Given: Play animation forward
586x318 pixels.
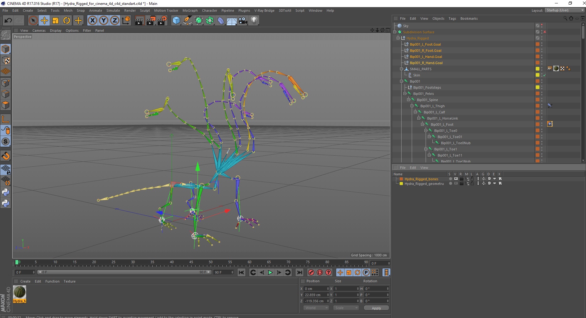Looking at the screenshot, I should point(270,272).
